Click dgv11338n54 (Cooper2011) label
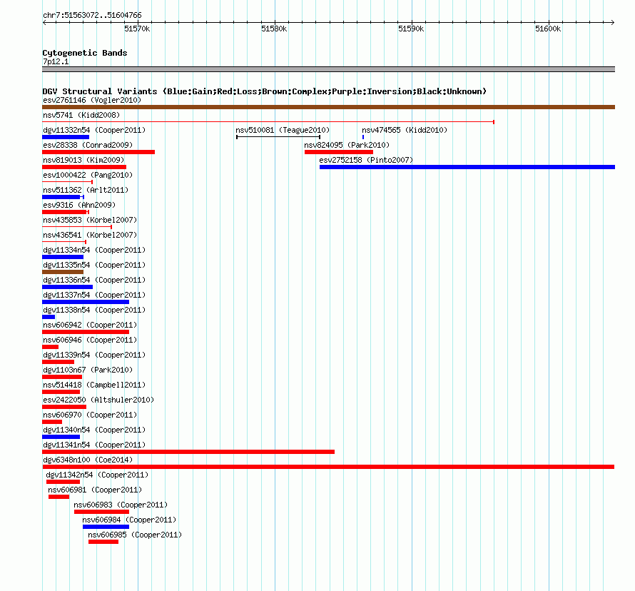This screenshot has height=591, width=635. pos(94,310)
